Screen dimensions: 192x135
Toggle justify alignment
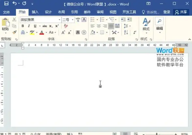coord(111,26)
